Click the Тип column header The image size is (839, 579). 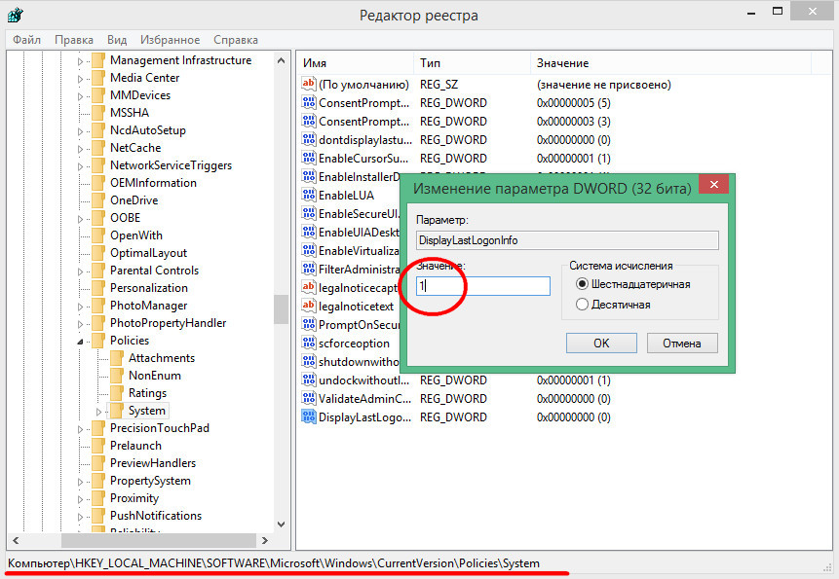pos(430,63)
